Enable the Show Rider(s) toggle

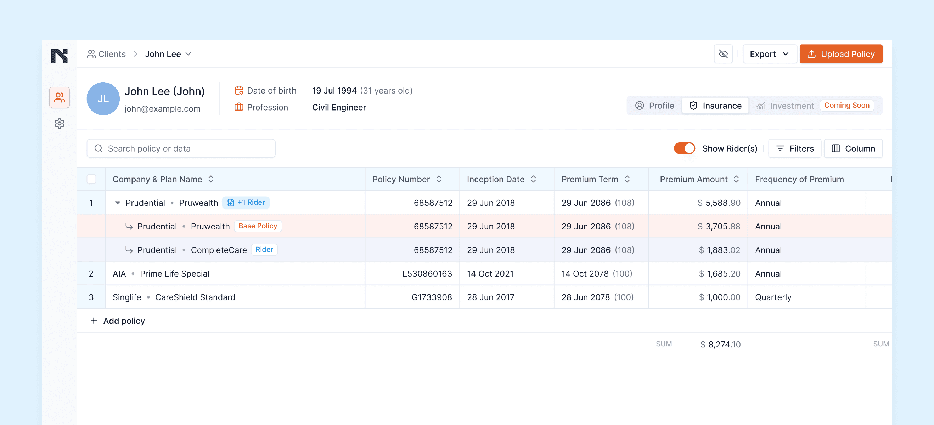pyautogui.click(x=684, y=148)
